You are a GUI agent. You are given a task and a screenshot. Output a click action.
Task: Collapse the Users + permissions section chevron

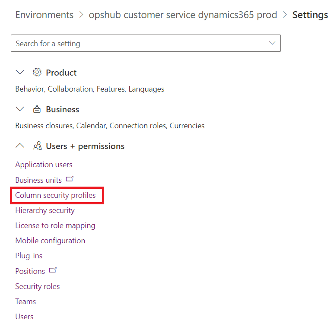tap(20, 146)
